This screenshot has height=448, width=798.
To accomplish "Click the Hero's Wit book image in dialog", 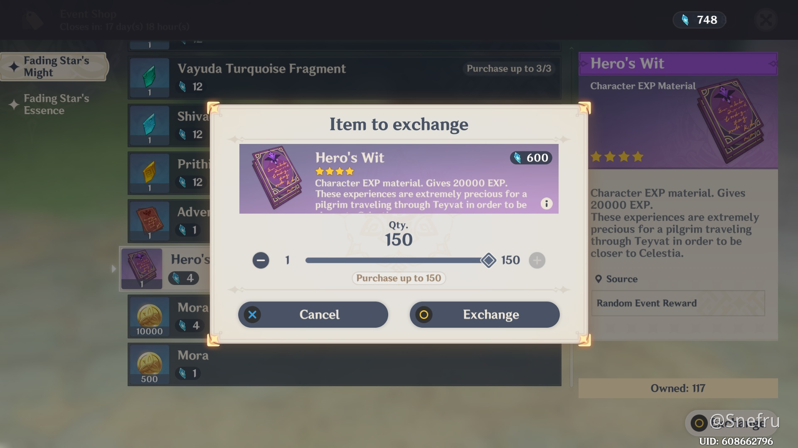I will (x=276, y=178).
